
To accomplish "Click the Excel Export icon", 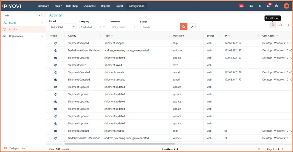I will [273, 25].
